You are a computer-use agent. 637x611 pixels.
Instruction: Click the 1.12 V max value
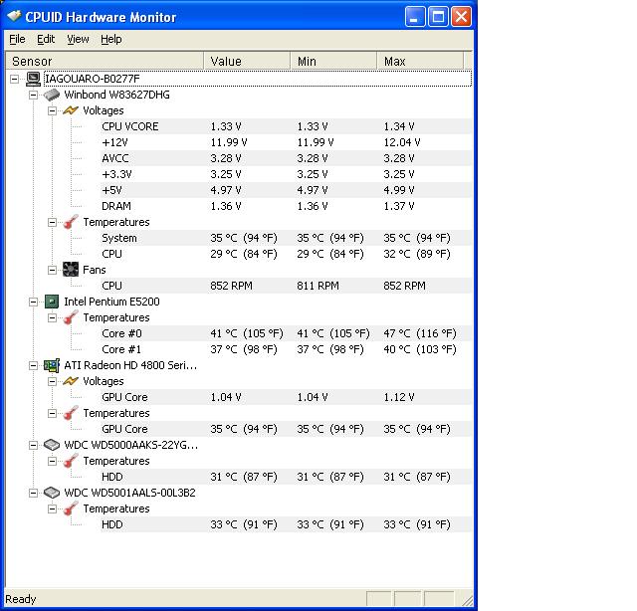point(398,397)
